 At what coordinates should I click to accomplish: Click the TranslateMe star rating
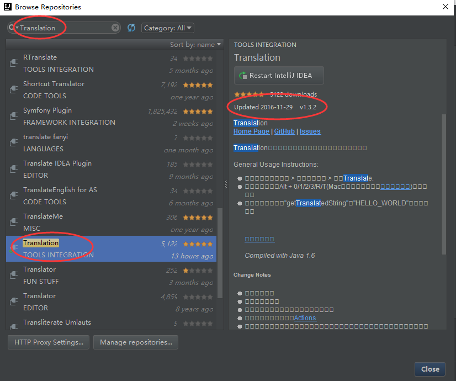[x=198, y=218]
